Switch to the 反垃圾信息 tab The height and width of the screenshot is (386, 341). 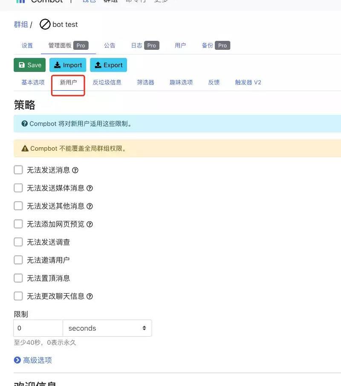tap(107, 82)
